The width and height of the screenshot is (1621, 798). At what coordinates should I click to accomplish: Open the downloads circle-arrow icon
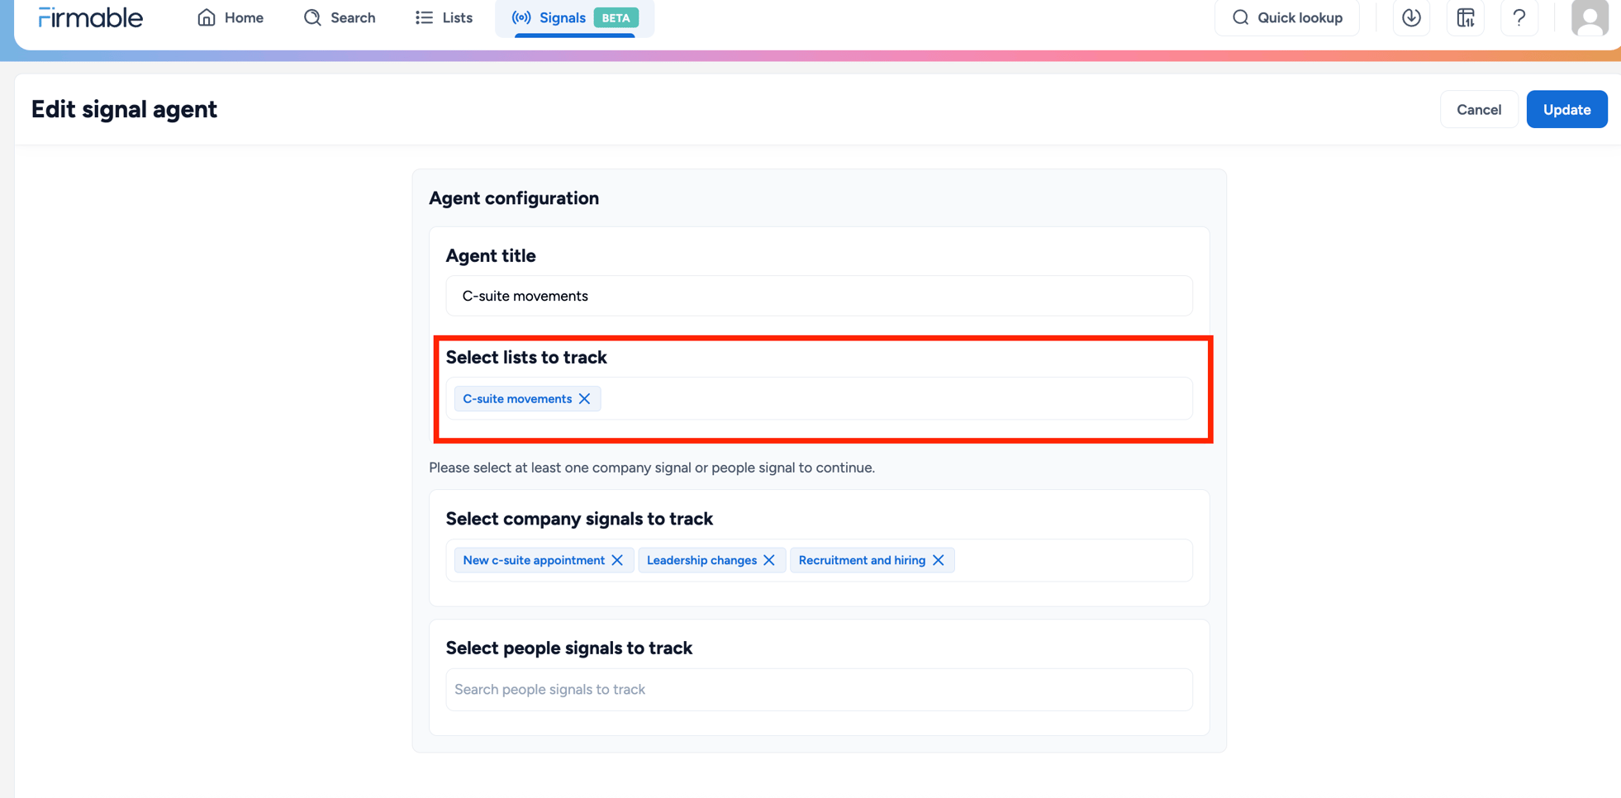click(x=1411, y=17)
